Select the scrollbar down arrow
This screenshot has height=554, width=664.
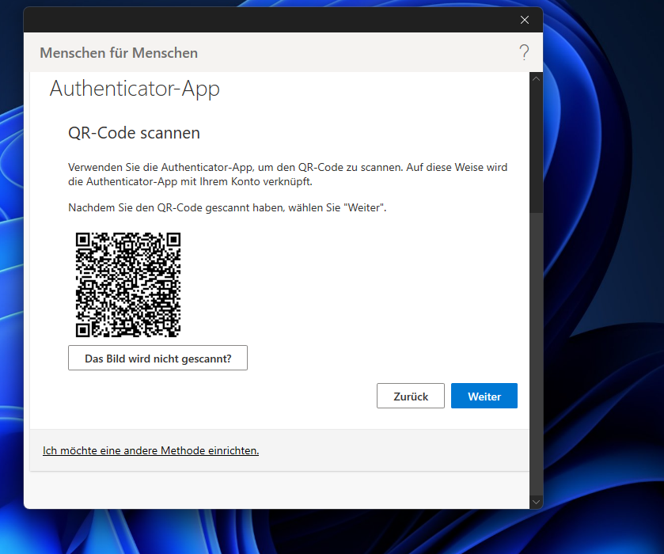point(537,502)
